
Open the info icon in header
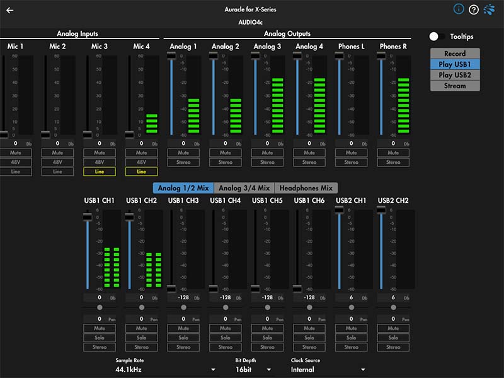pyautogui.click(x=459, y=9)
